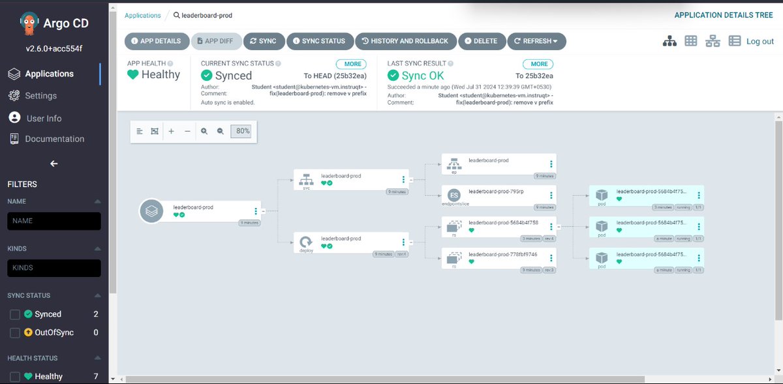Image resolution: width=783 pixels, height=384 pixels.
Task: Click MORE under Last Sync Result
Action: 538,64
